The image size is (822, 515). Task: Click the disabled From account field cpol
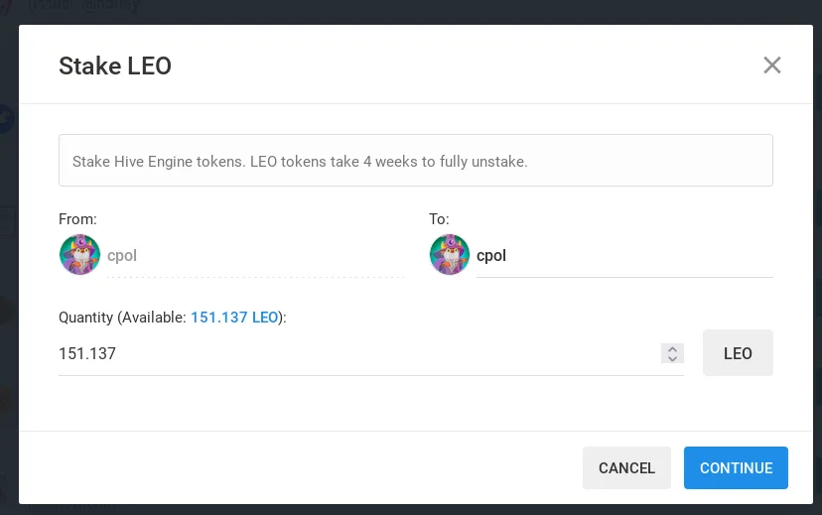pyautogui.click(x=255, y=256)
